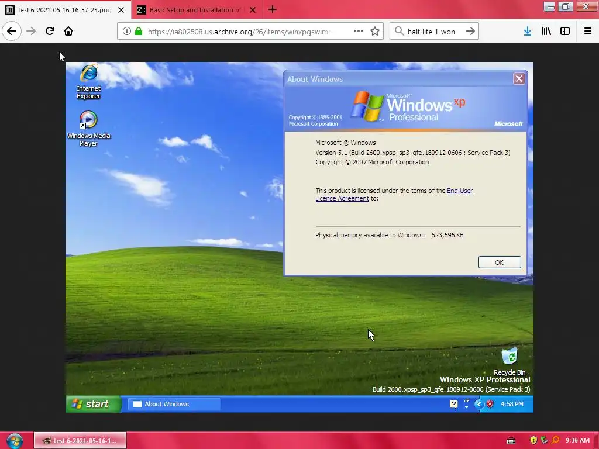
Task: Click host tray orange magnifier icon
Action: point(556,440)
